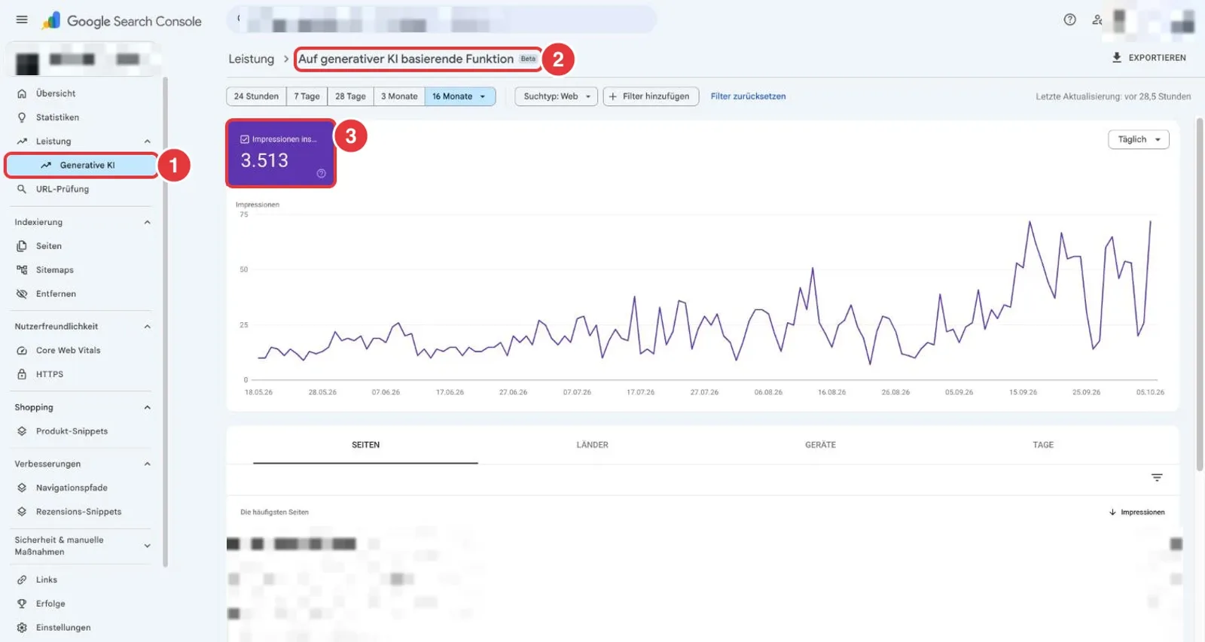Click the HTTPS lock icon
This screenshot has width=1205, height=642.
(22, 374)
